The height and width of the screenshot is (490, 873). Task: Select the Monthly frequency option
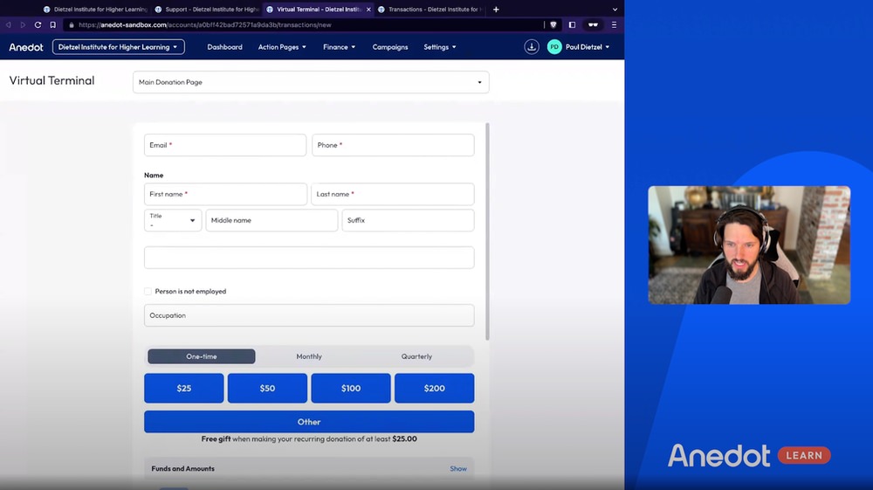pyautogui.click(x=309, y=356)
